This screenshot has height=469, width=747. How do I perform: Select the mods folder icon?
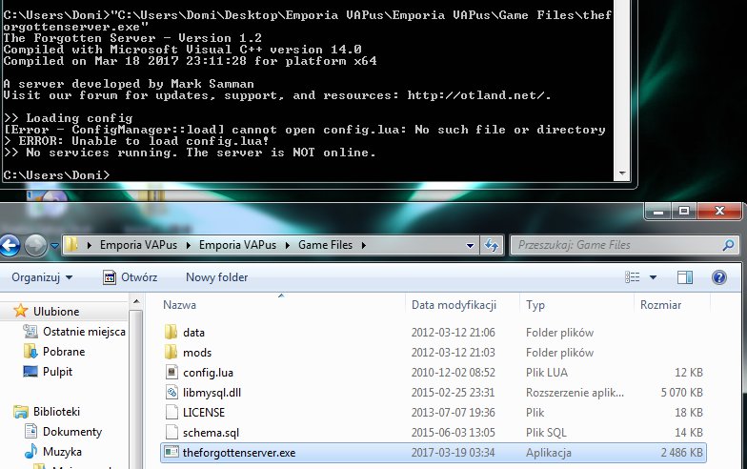coord(172,353)
